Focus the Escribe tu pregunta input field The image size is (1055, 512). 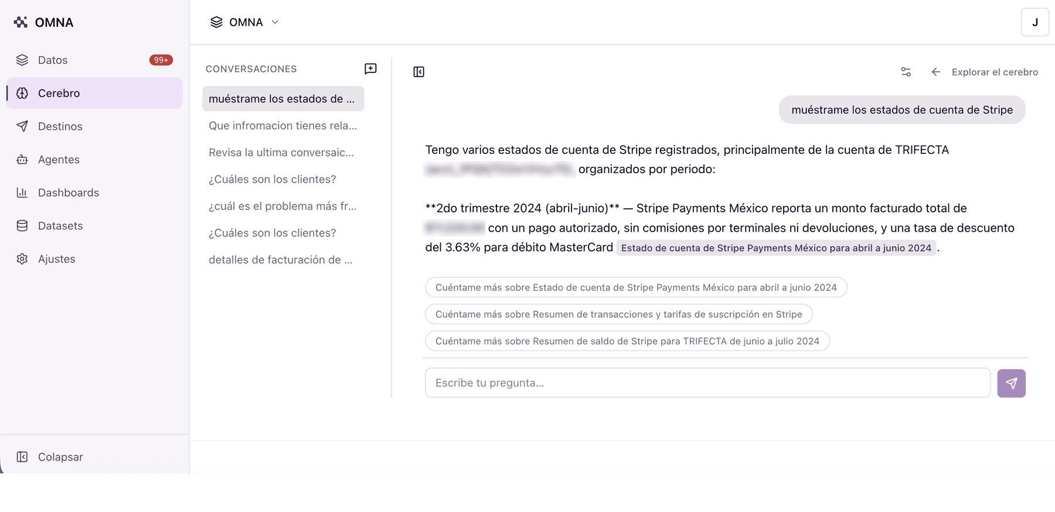[707, 383]
